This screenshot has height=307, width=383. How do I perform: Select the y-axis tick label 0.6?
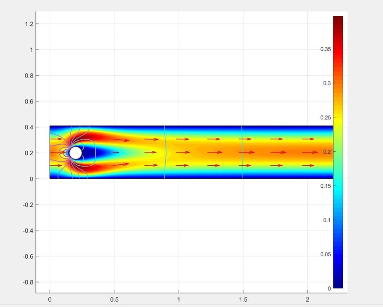[29, 102]
